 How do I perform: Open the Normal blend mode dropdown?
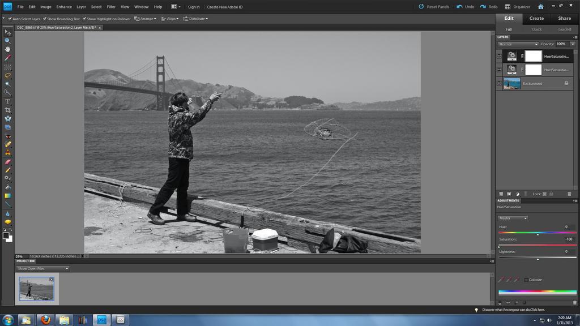point(518,44)
